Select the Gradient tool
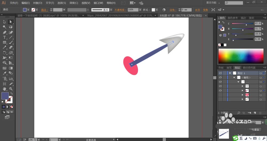 coord(11,68)
